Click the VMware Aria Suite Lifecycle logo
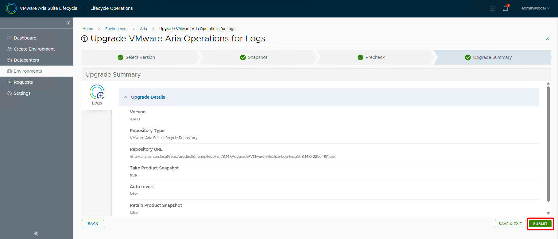The height and width of the screenshot is (239, 558). (11, 8)
